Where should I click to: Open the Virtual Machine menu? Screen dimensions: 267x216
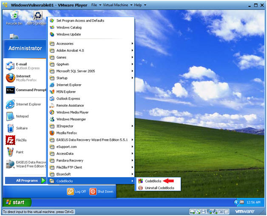117,5
